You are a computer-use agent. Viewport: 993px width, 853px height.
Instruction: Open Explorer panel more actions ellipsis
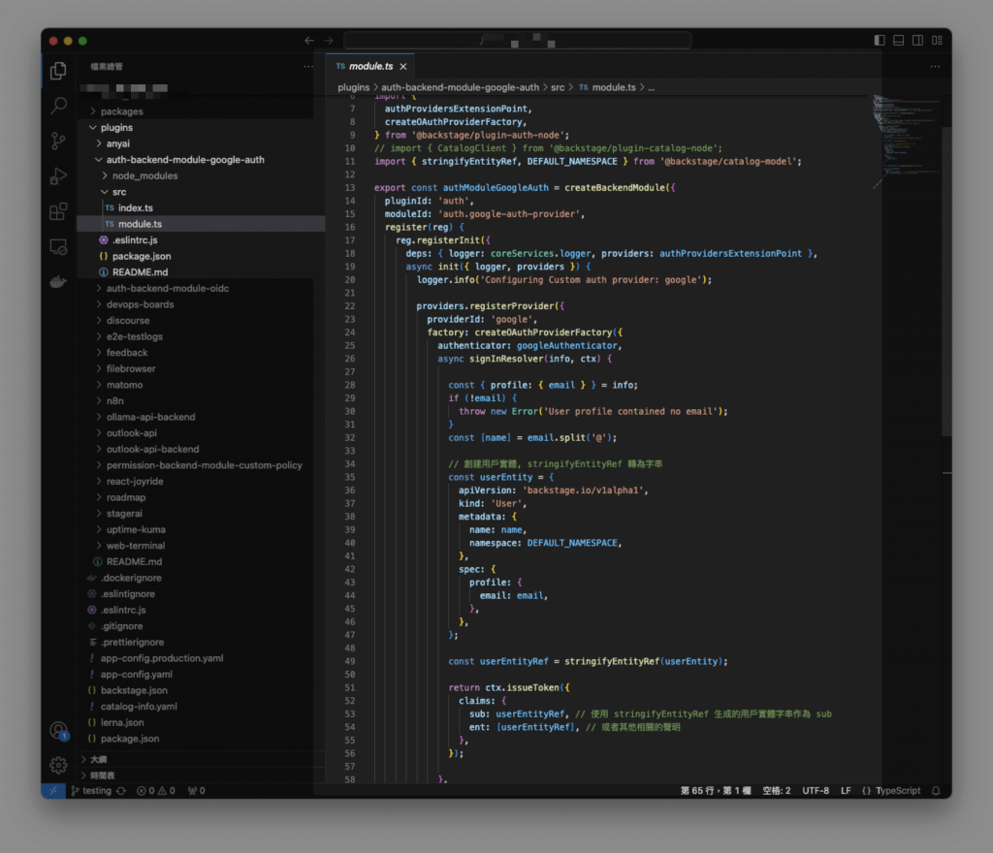(308, 67)
